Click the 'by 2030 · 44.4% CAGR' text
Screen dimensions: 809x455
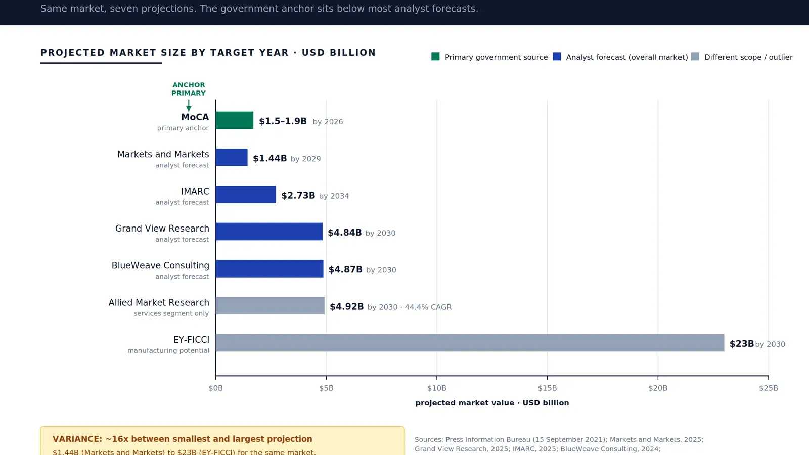[x=410, y=307]
